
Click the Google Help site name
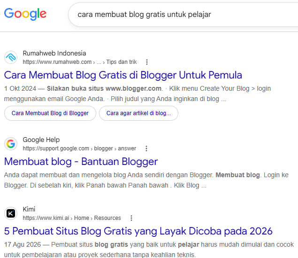point(41,140)
